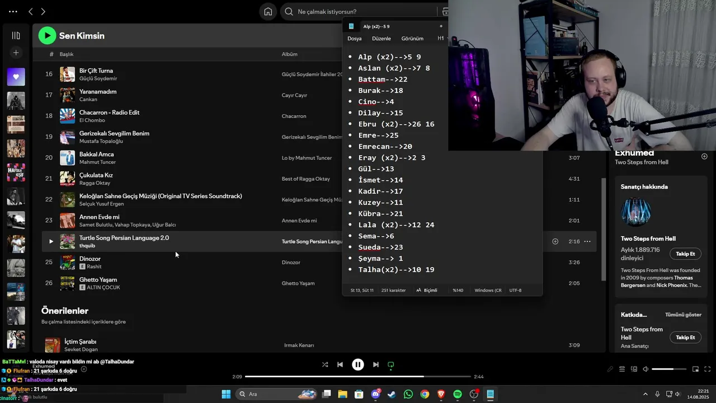
Task: Toggle the repeat mode button
Action: click(391, 364)
